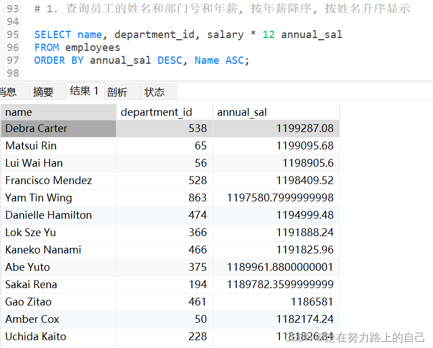Select the Matsui Rin name cell
Image resolution: width=433 pixels, height=348 pixels.
58,146
